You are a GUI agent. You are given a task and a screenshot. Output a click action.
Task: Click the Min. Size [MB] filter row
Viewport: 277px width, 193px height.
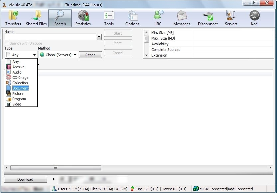click(211, 33)
